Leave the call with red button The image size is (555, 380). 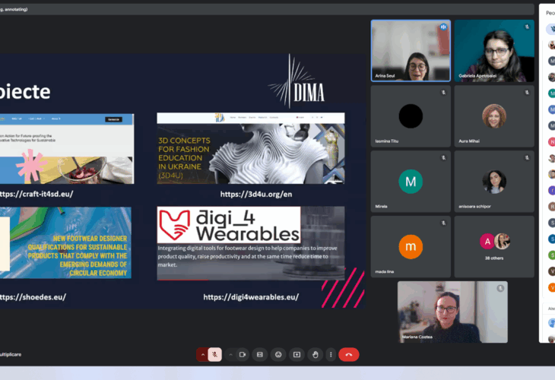(x=349, y=354)
